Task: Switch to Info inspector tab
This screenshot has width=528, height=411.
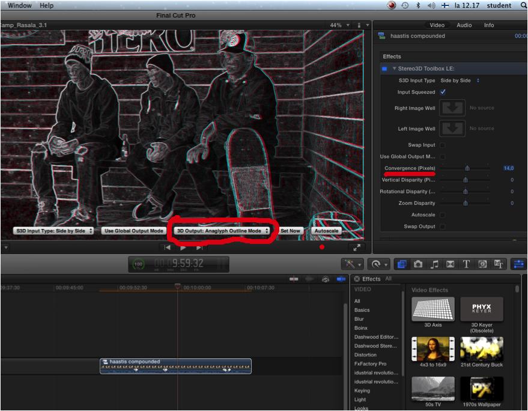Action: [489, 25]
